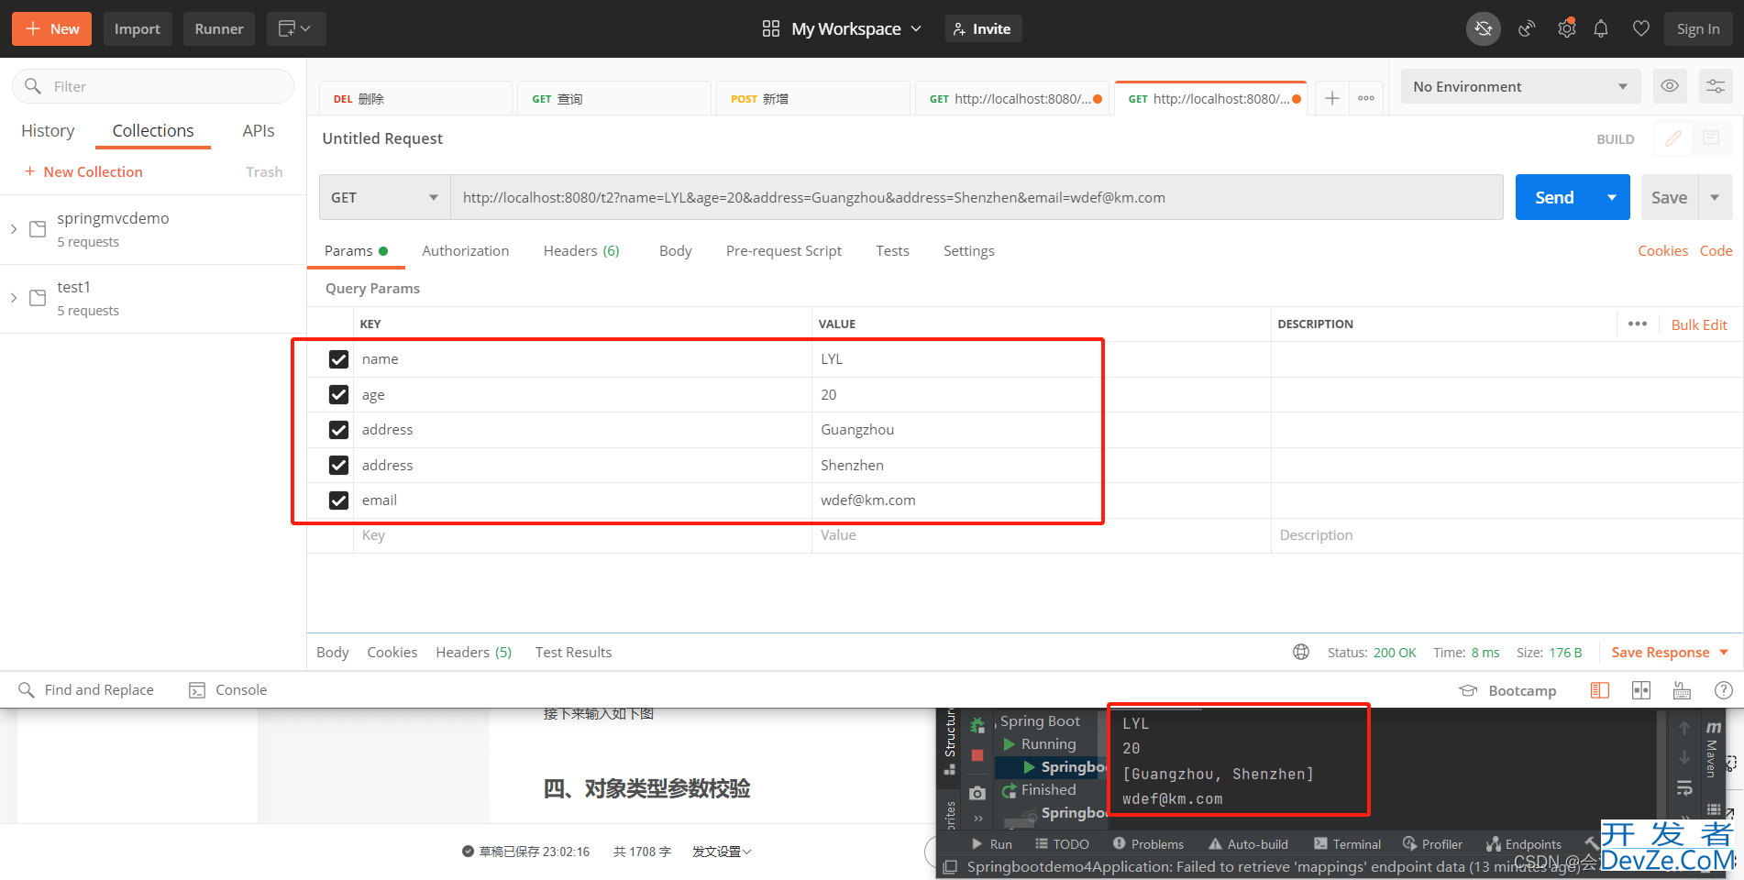Click the Send button
Viewport: 1744px width, 880px height.
tap(1555, 197)
